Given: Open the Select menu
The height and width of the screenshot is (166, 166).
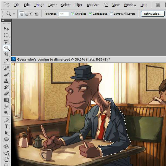Looking at the screenshot, I should pyautogui.click(x=66, y=5).
